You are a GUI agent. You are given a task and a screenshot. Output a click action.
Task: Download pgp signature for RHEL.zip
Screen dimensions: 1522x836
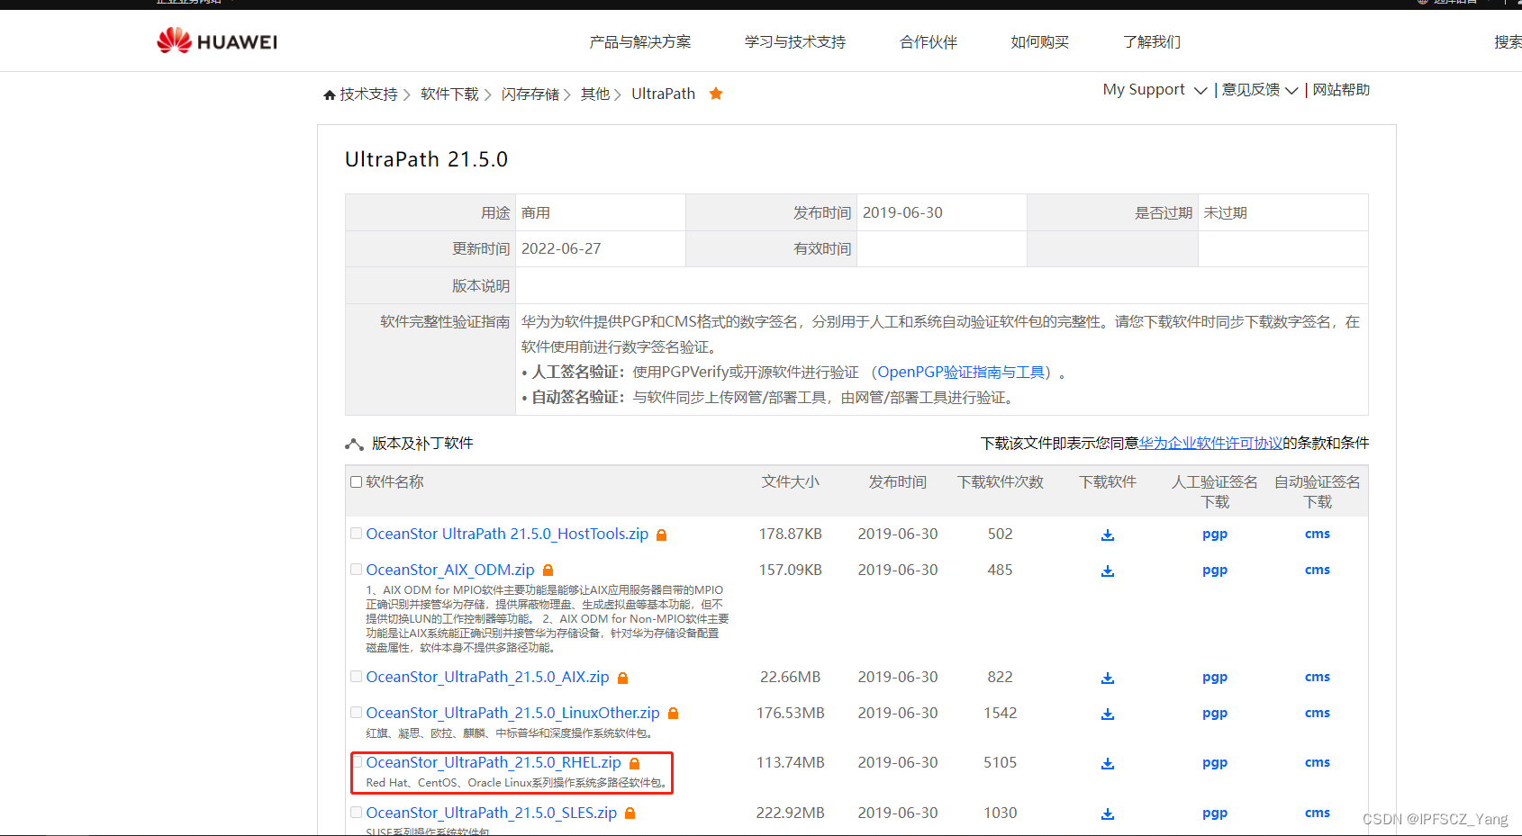(1215, 763)
